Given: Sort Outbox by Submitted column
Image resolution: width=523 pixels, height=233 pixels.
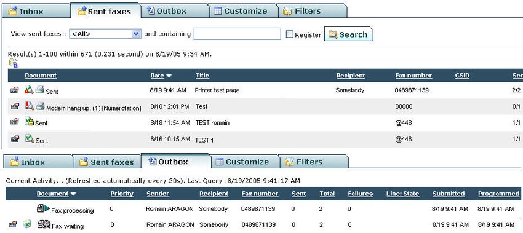Looking at the screenshot, I should click(x=449, y=194).
